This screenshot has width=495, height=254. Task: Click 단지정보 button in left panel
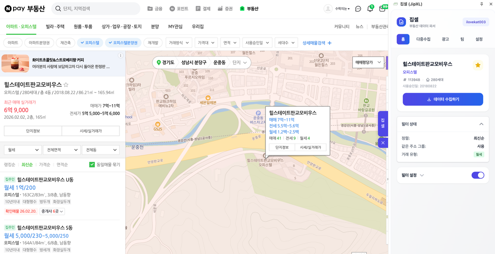tap(33, 131)
